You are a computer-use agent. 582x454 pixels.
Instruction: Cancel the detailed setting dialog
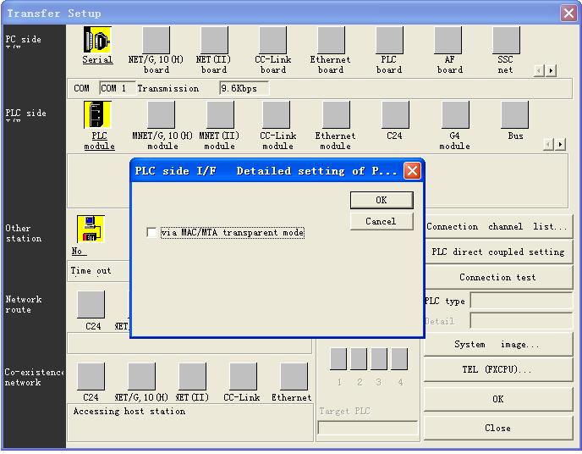[x=381, y=221]
